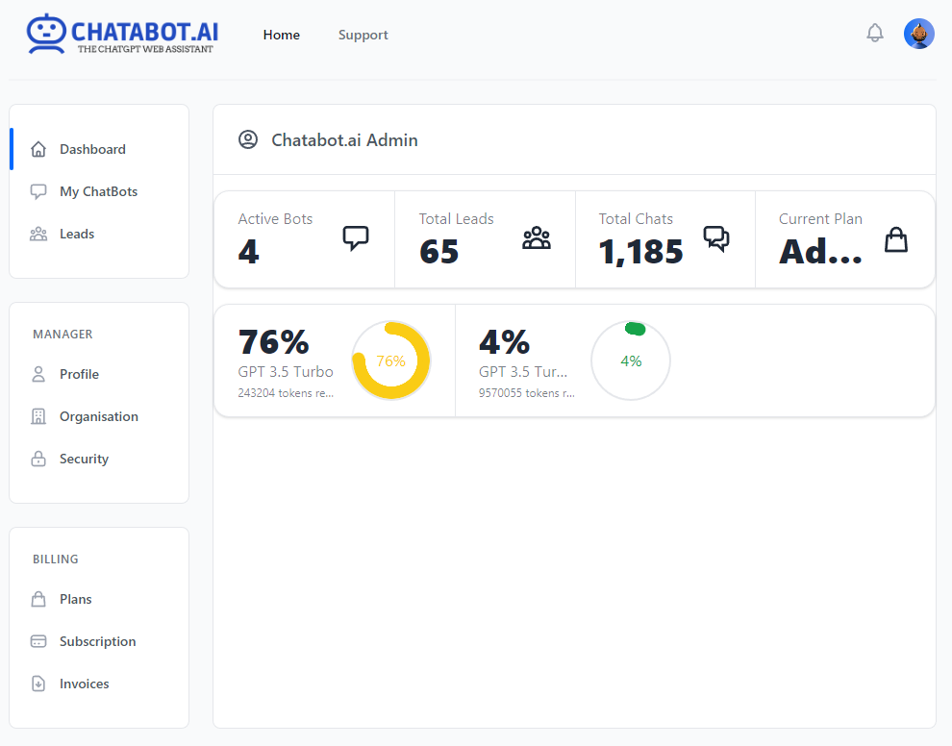Image resolution: width=952 pixels, height=746 pixels.
Task: Click the Total Chats double-bubble icon
Action: click(715, 237)
